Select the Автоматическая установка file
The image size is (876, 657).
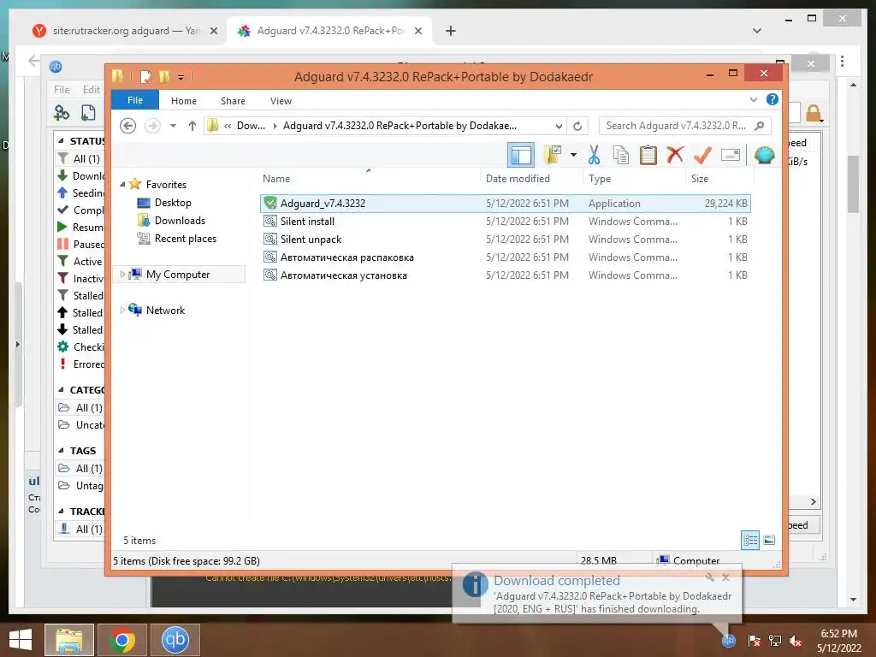point(505,275)
